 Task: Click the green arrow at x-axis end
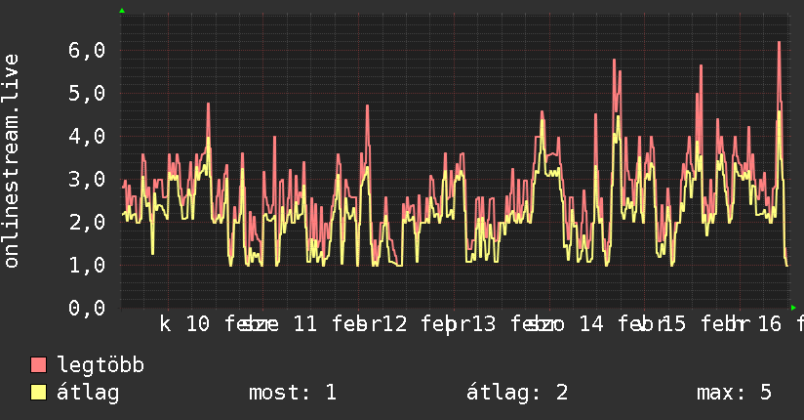click(793, 308)
